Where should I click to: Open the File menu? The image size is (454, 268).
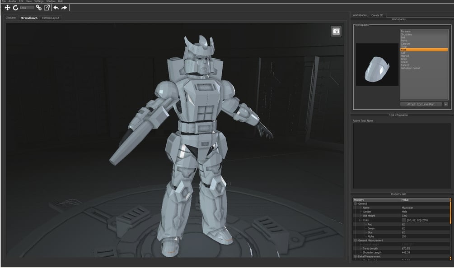tap(4, 1)
